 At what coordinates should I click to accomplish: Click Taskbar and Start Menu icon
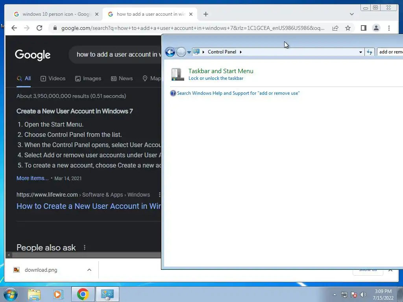[x=177, y=74]
